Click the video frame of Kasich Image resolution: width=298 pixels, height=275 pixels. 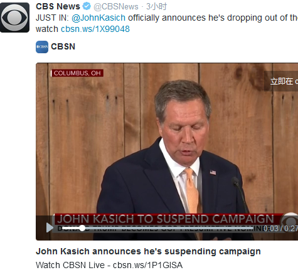click(x=167, y=152)
